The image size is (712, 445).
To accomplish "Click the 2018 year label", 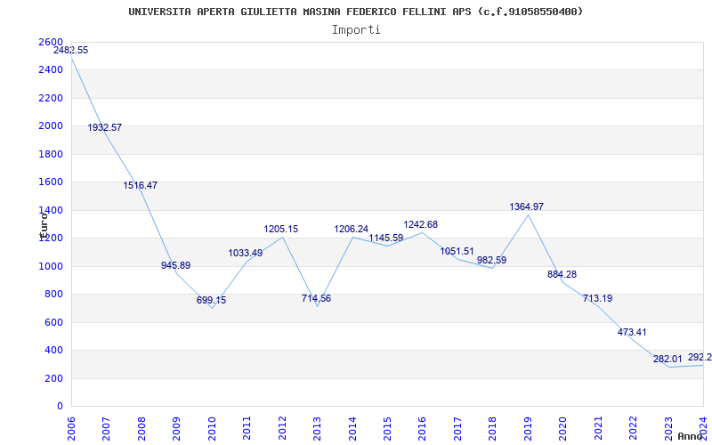I will pyautogui.click(x=493, y=428).
